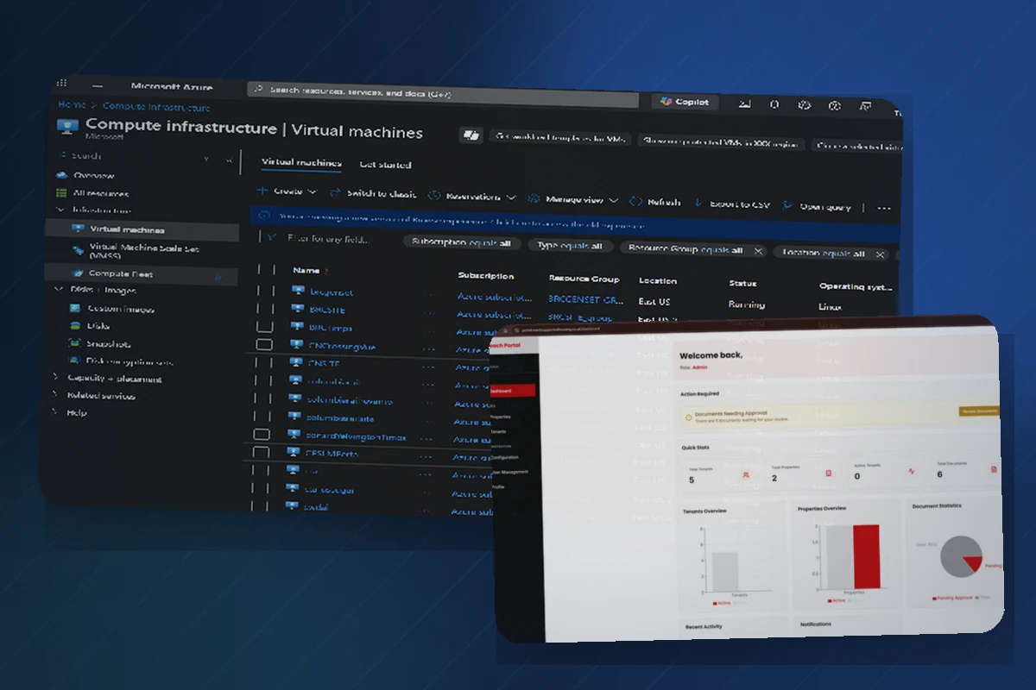Open the Reservations dropdown

pyautogui.click(x=473, y=197)
